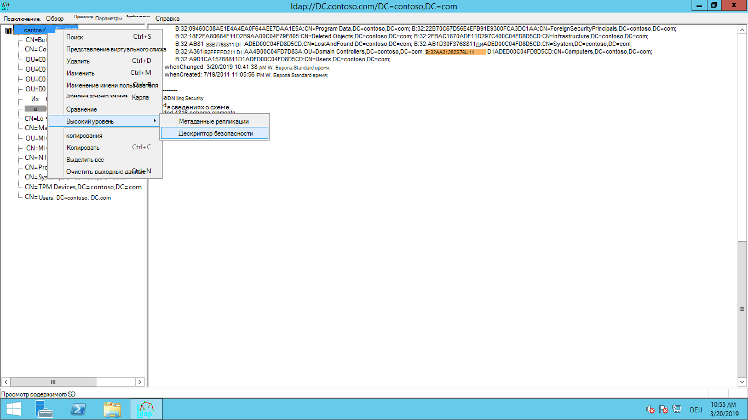Select the CN=Lo tree node
Viewport: 748px width, 420px height.
pyautogui.click(x=36, y=118)
